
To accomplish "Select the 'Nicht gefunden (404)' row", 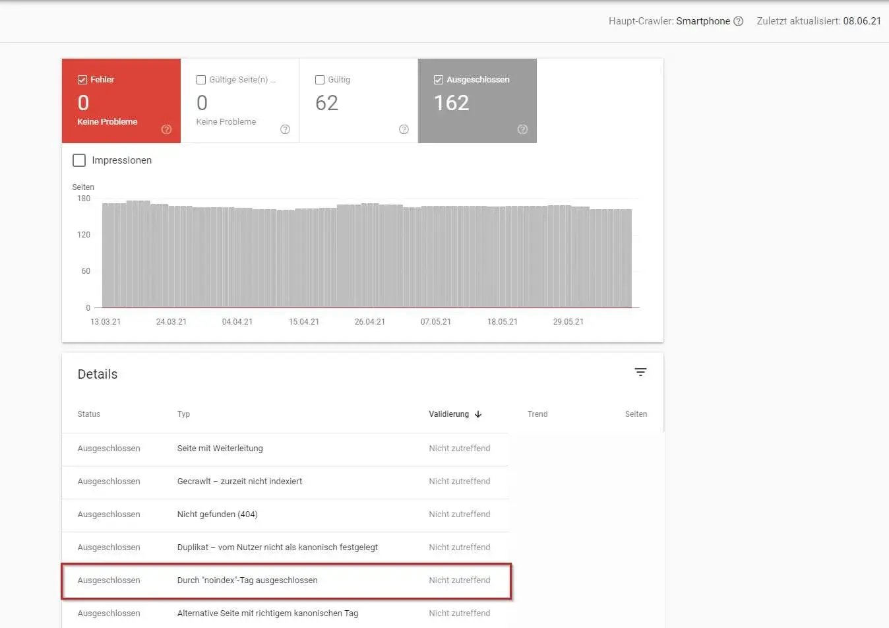I will click(x=217, y=515).
